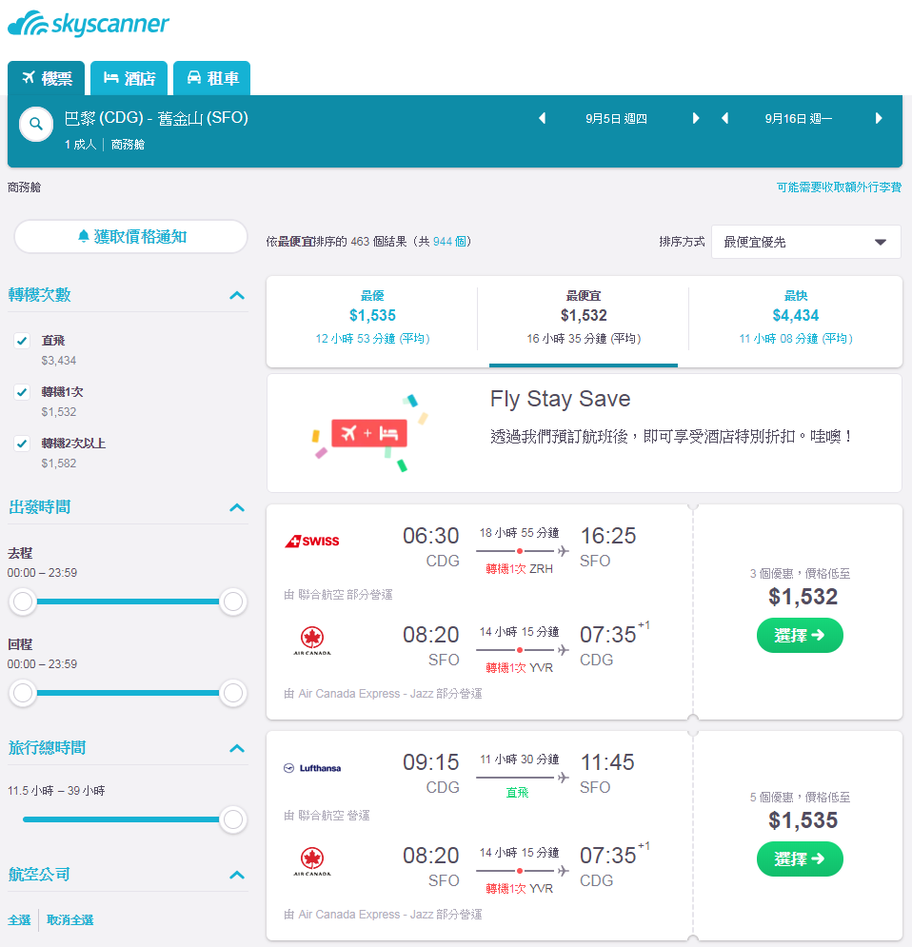The height and width of the screenshot is (947, 912).
Task: Collapse the 旅行總時間 filter section
Action: (x=237, y=748)
